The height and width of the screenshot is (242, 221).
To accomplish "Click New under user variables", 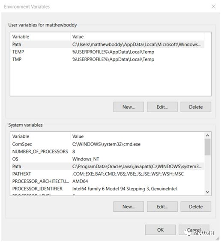I will coord(128,107).
